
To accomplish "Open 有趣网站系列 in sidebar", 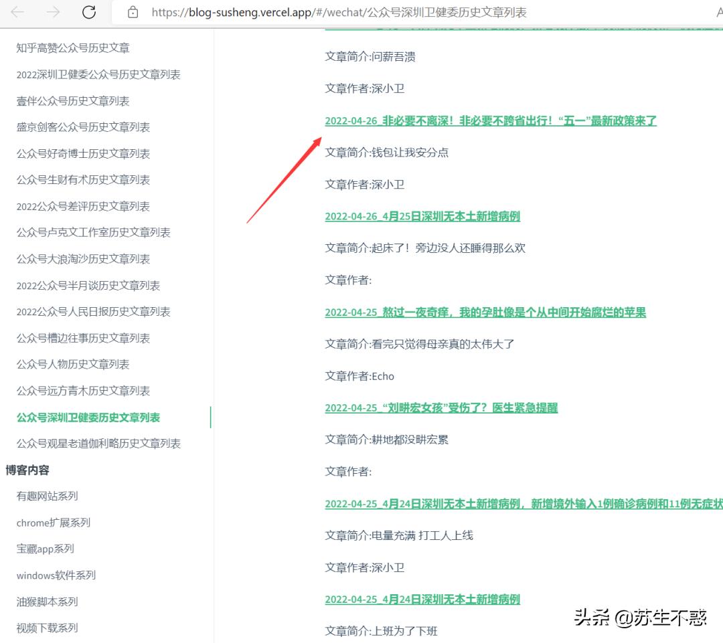I will 47,496.
